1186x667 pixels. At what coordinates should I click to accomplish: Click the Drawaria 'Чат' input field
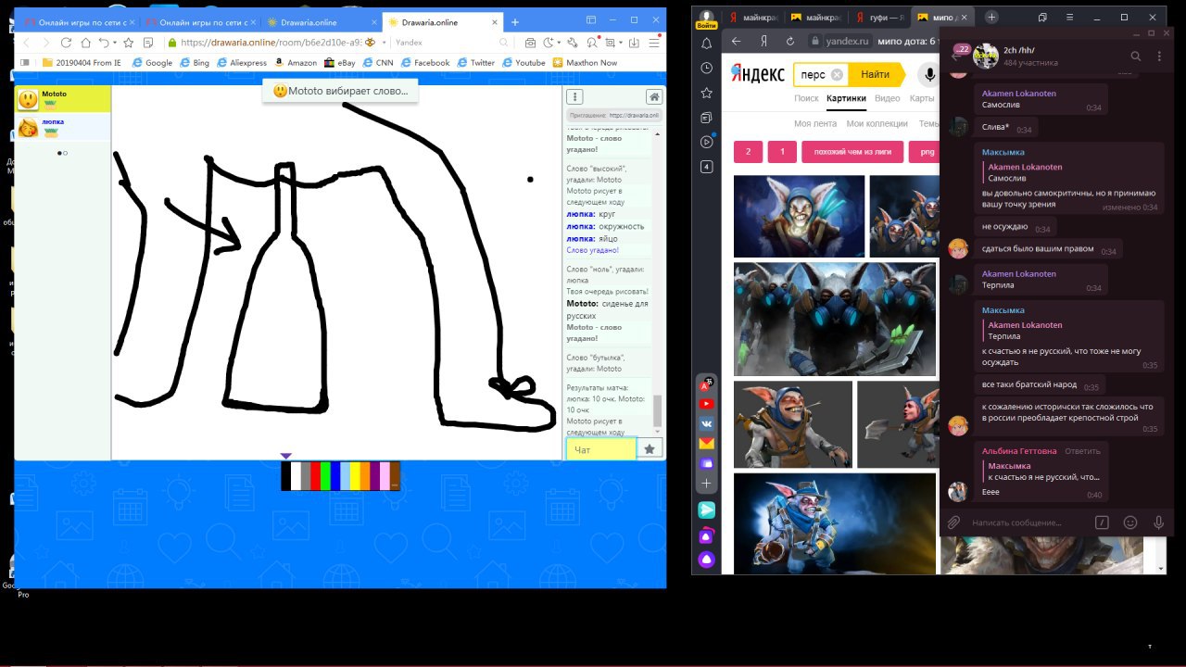click(x=601, y=449)
